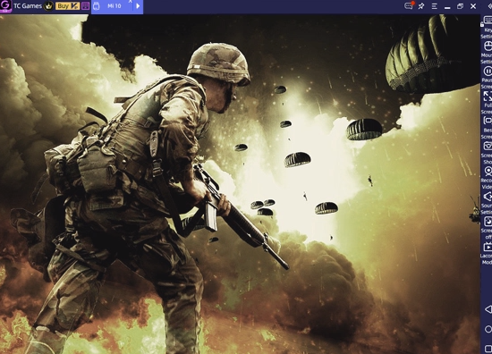Screen dimensions: 492x354
Task: Click the lock icon beside Keyboard Settings
Action: pyautogui.click(x=482, y=24)
